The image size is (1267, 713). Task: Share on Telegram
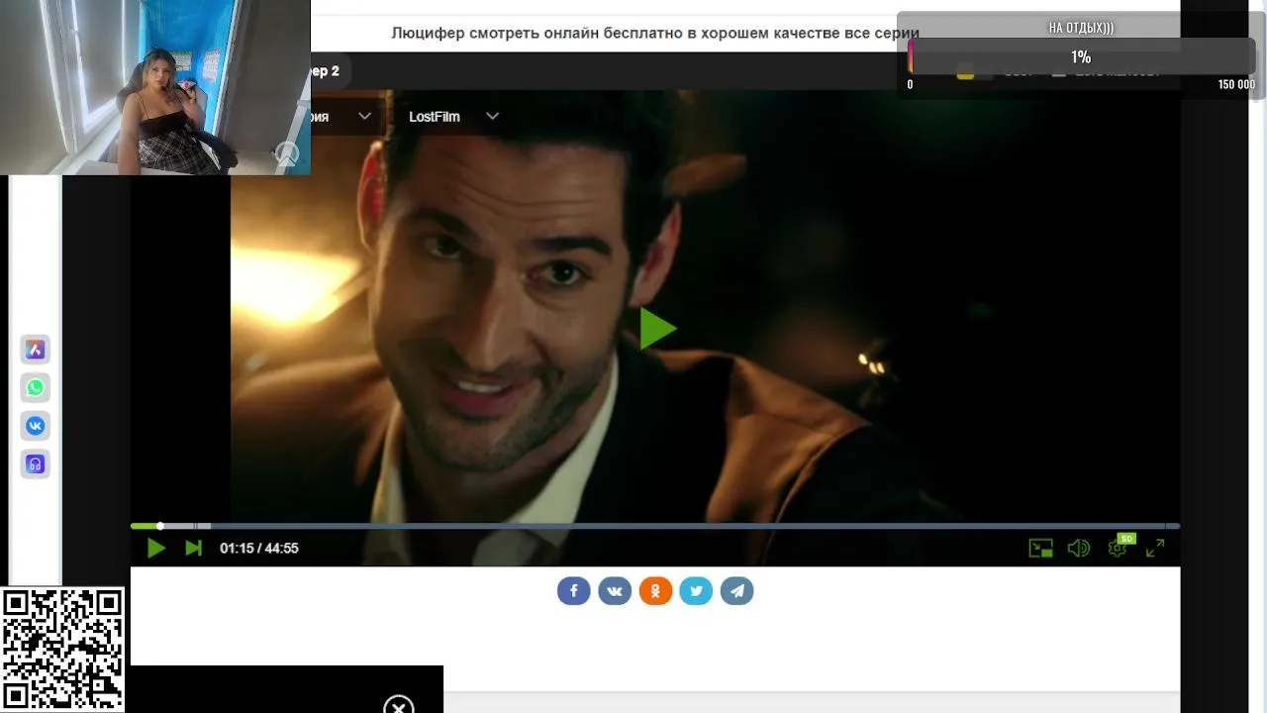pos(736,591)
